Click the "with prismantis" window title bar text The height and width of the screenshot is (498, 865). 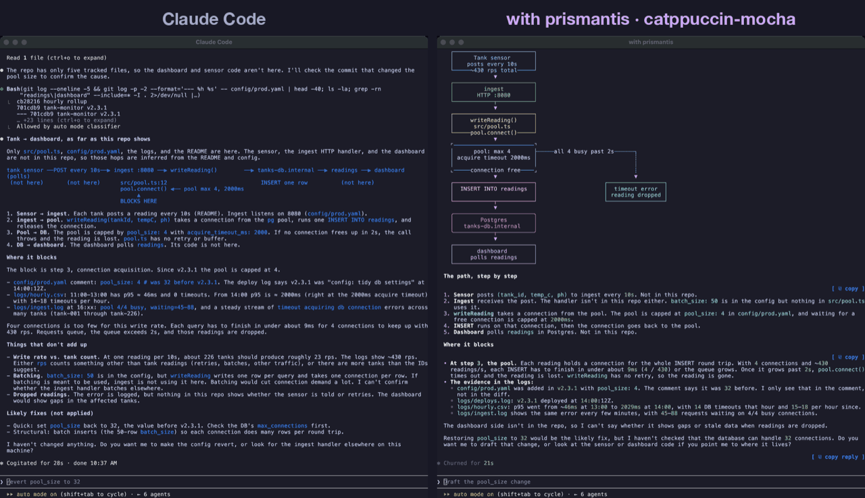(x=651, y=42)
